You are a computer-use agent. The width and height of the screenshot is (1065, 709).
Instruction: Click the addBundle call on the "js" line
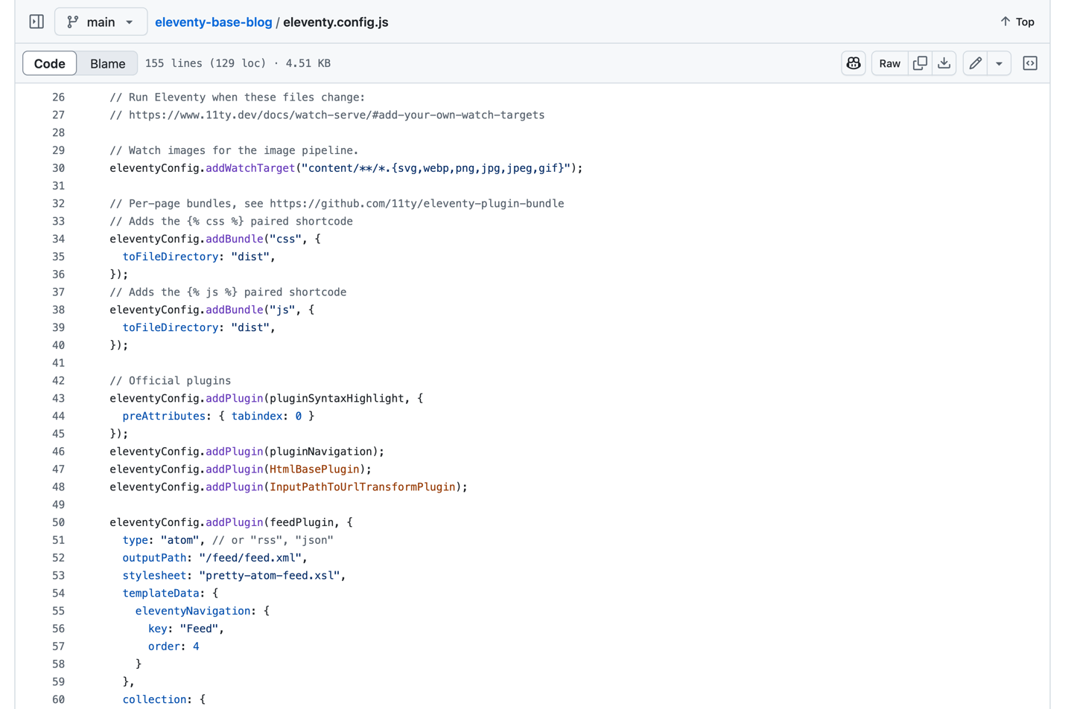pyautogui.click(x=235, y=309)
